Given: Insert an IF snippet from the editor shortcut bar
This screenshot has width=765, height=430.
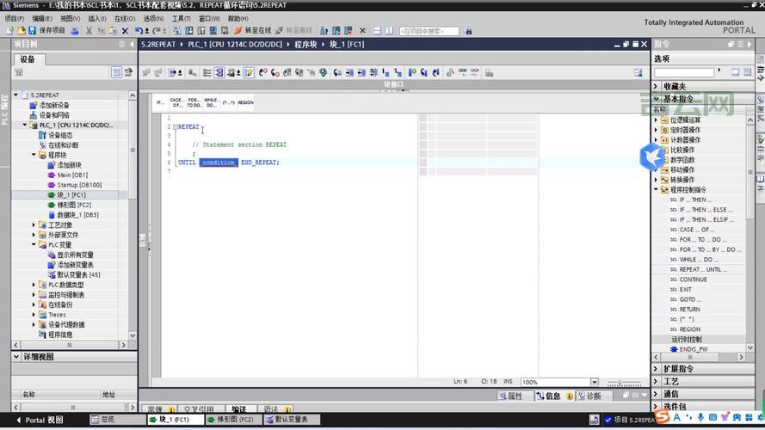Looking at the screenshot, I should pos(160,102).
